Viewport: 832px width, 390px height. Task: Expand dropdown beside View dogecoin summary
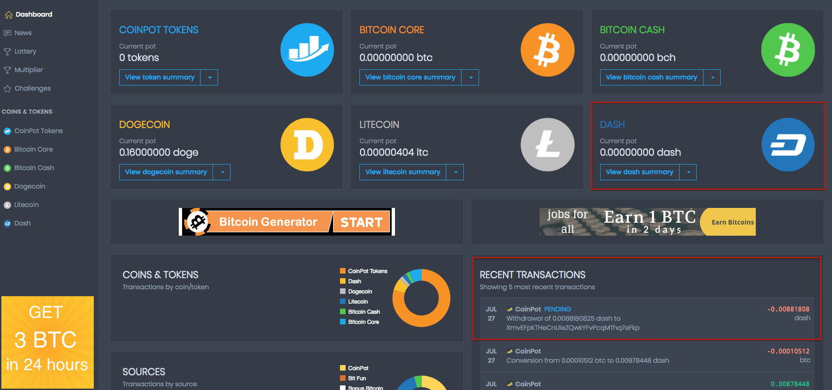click(222, 172)
